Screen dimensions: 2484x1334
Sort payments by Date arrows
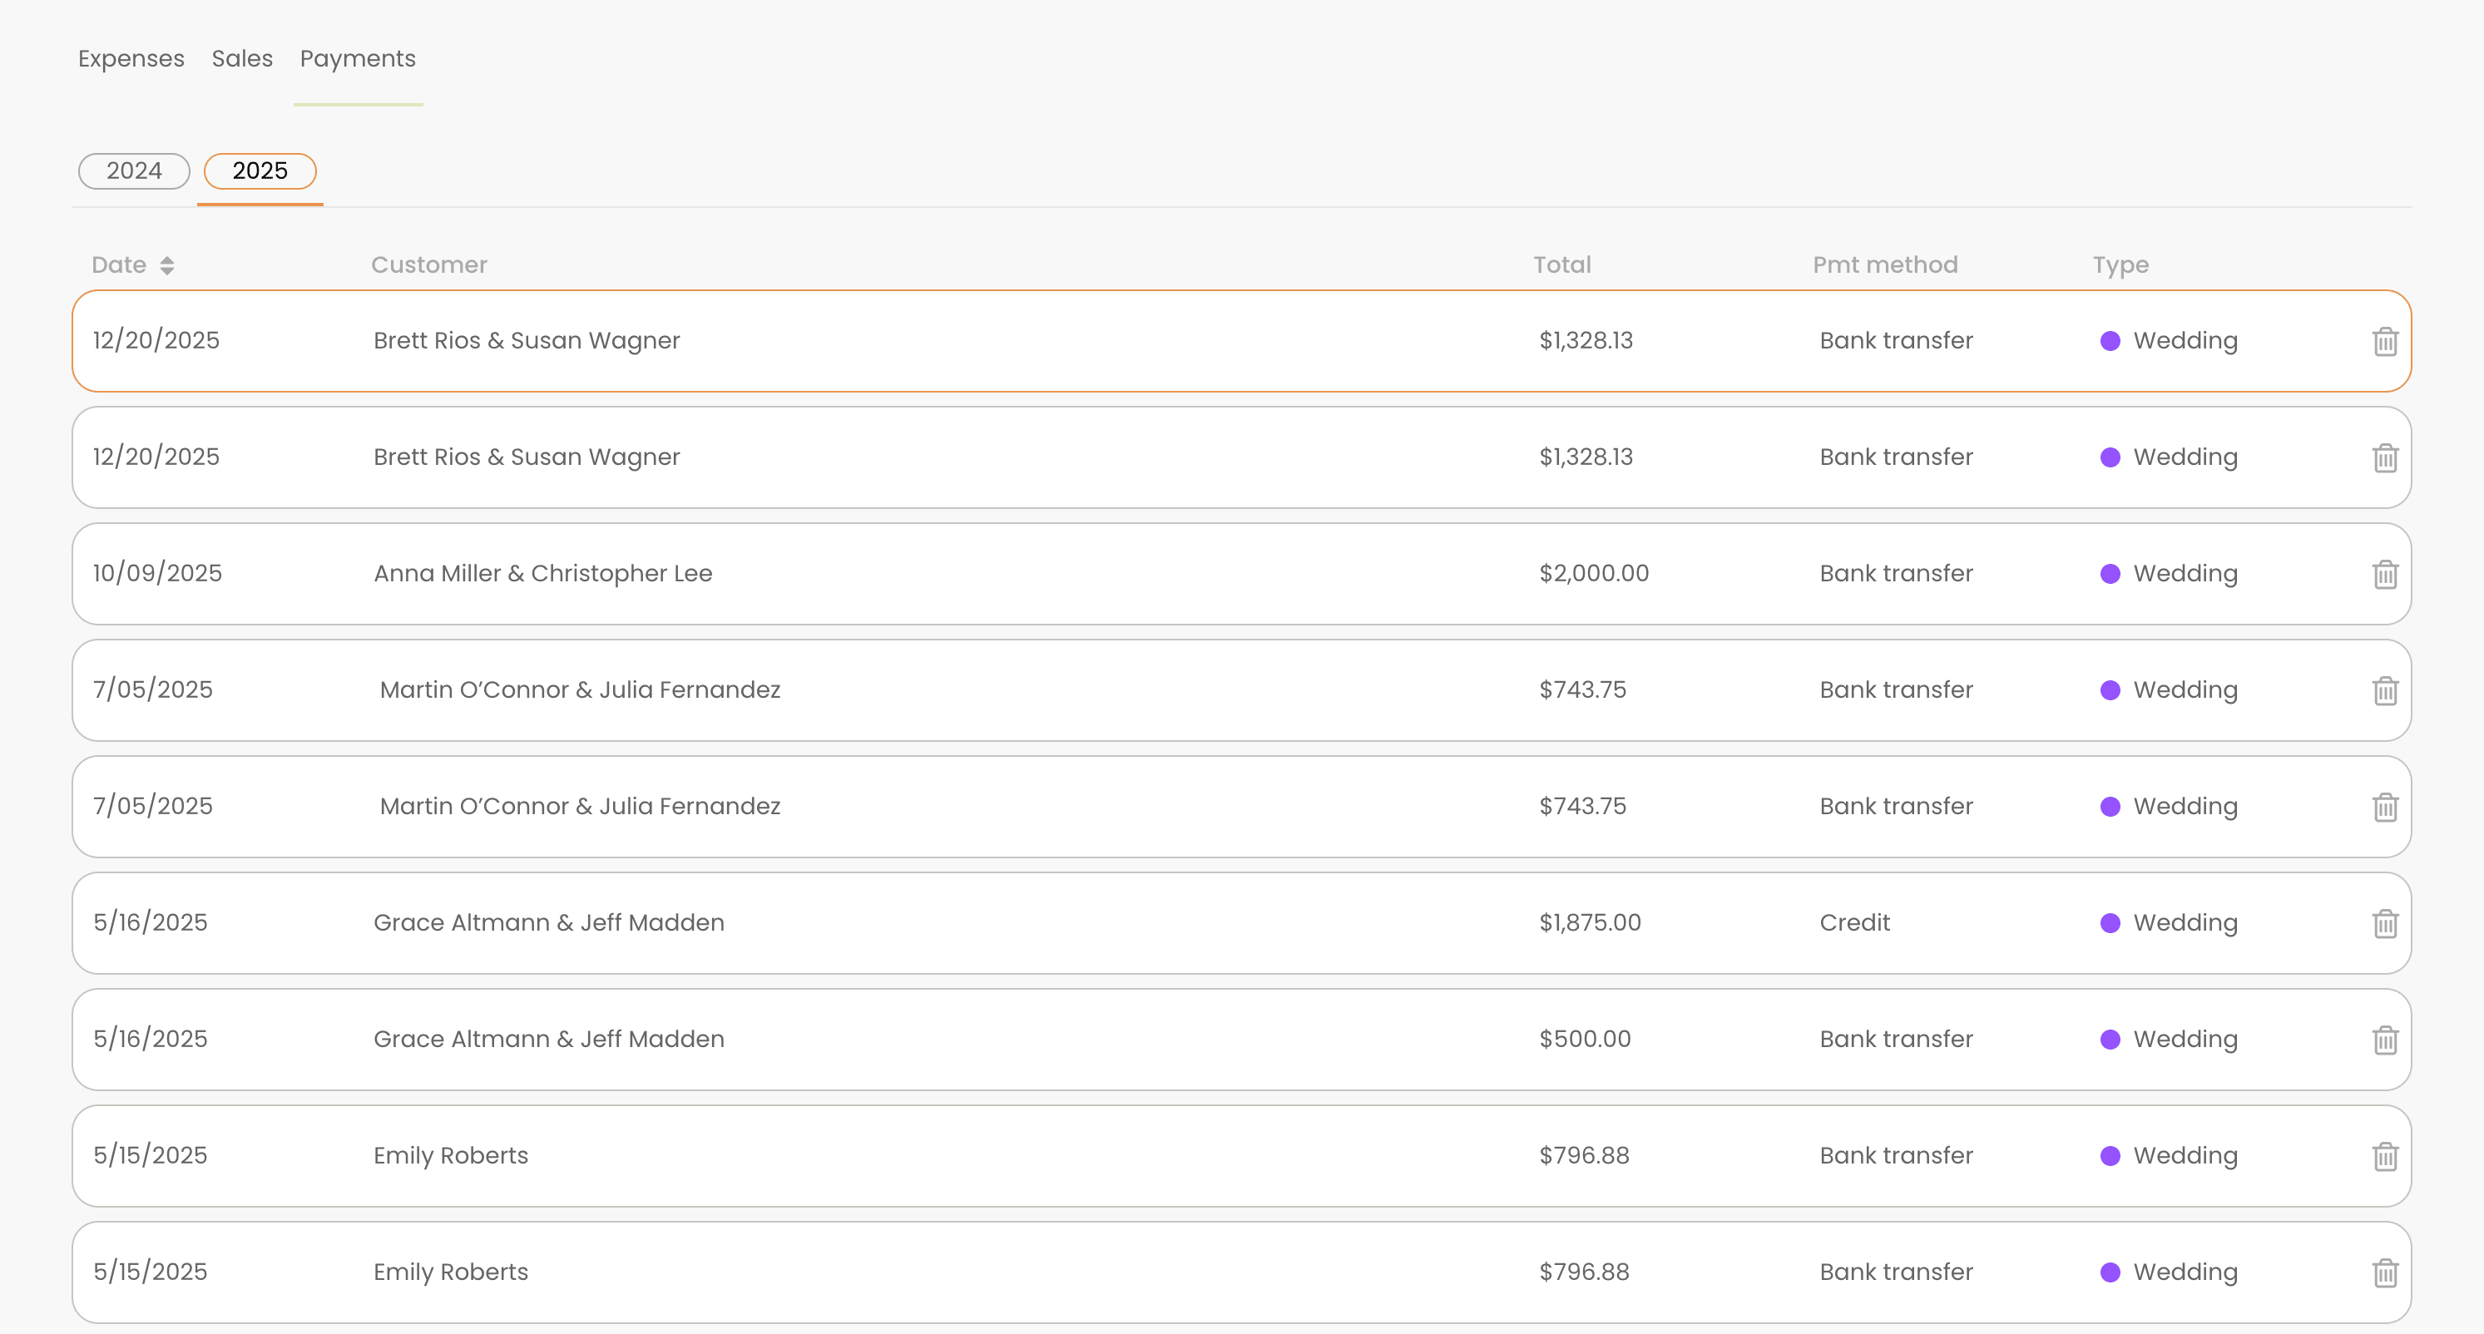pos(167,265)
